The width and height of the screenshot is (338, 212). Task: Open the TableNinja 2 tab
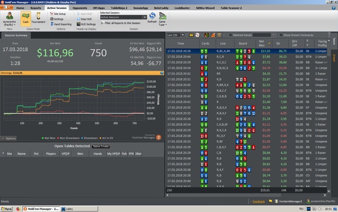click(x=119, y=8)
